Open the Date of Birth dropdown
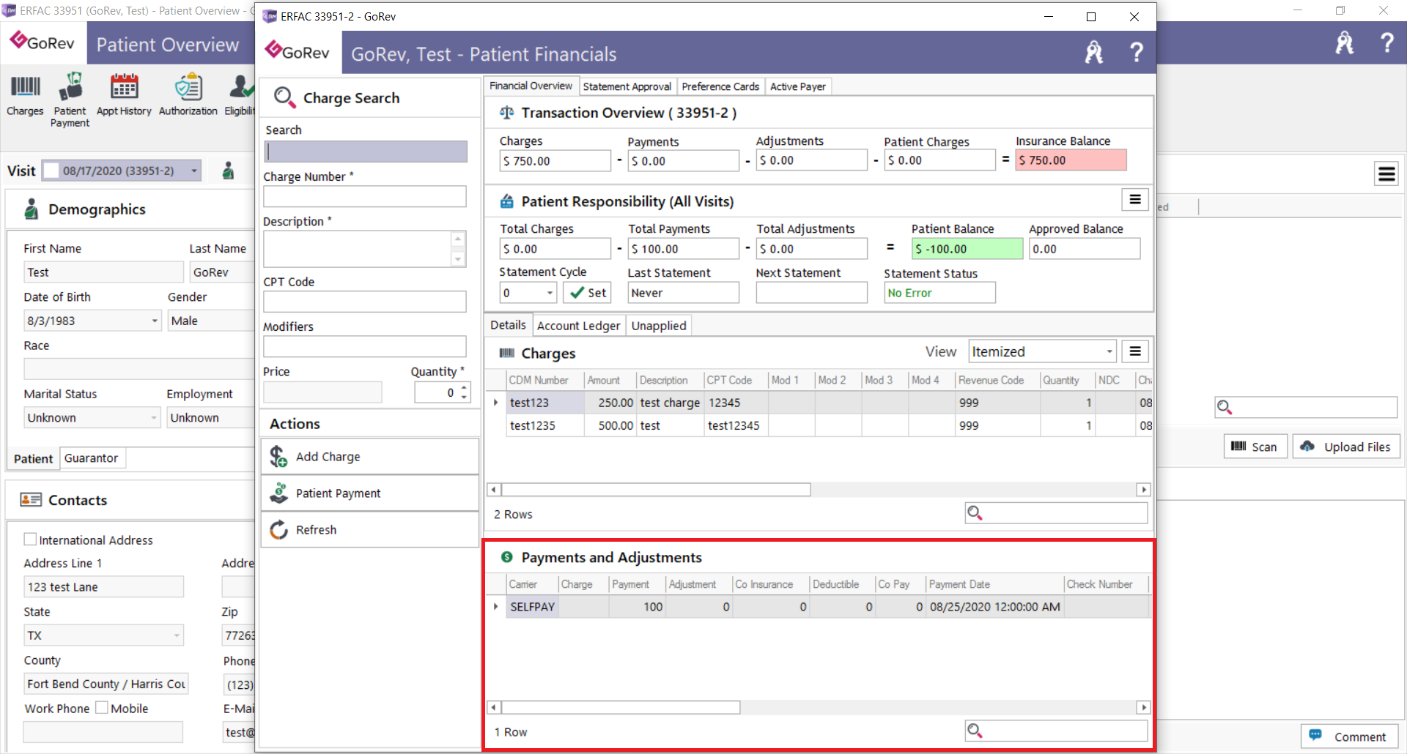 point(155,321)
